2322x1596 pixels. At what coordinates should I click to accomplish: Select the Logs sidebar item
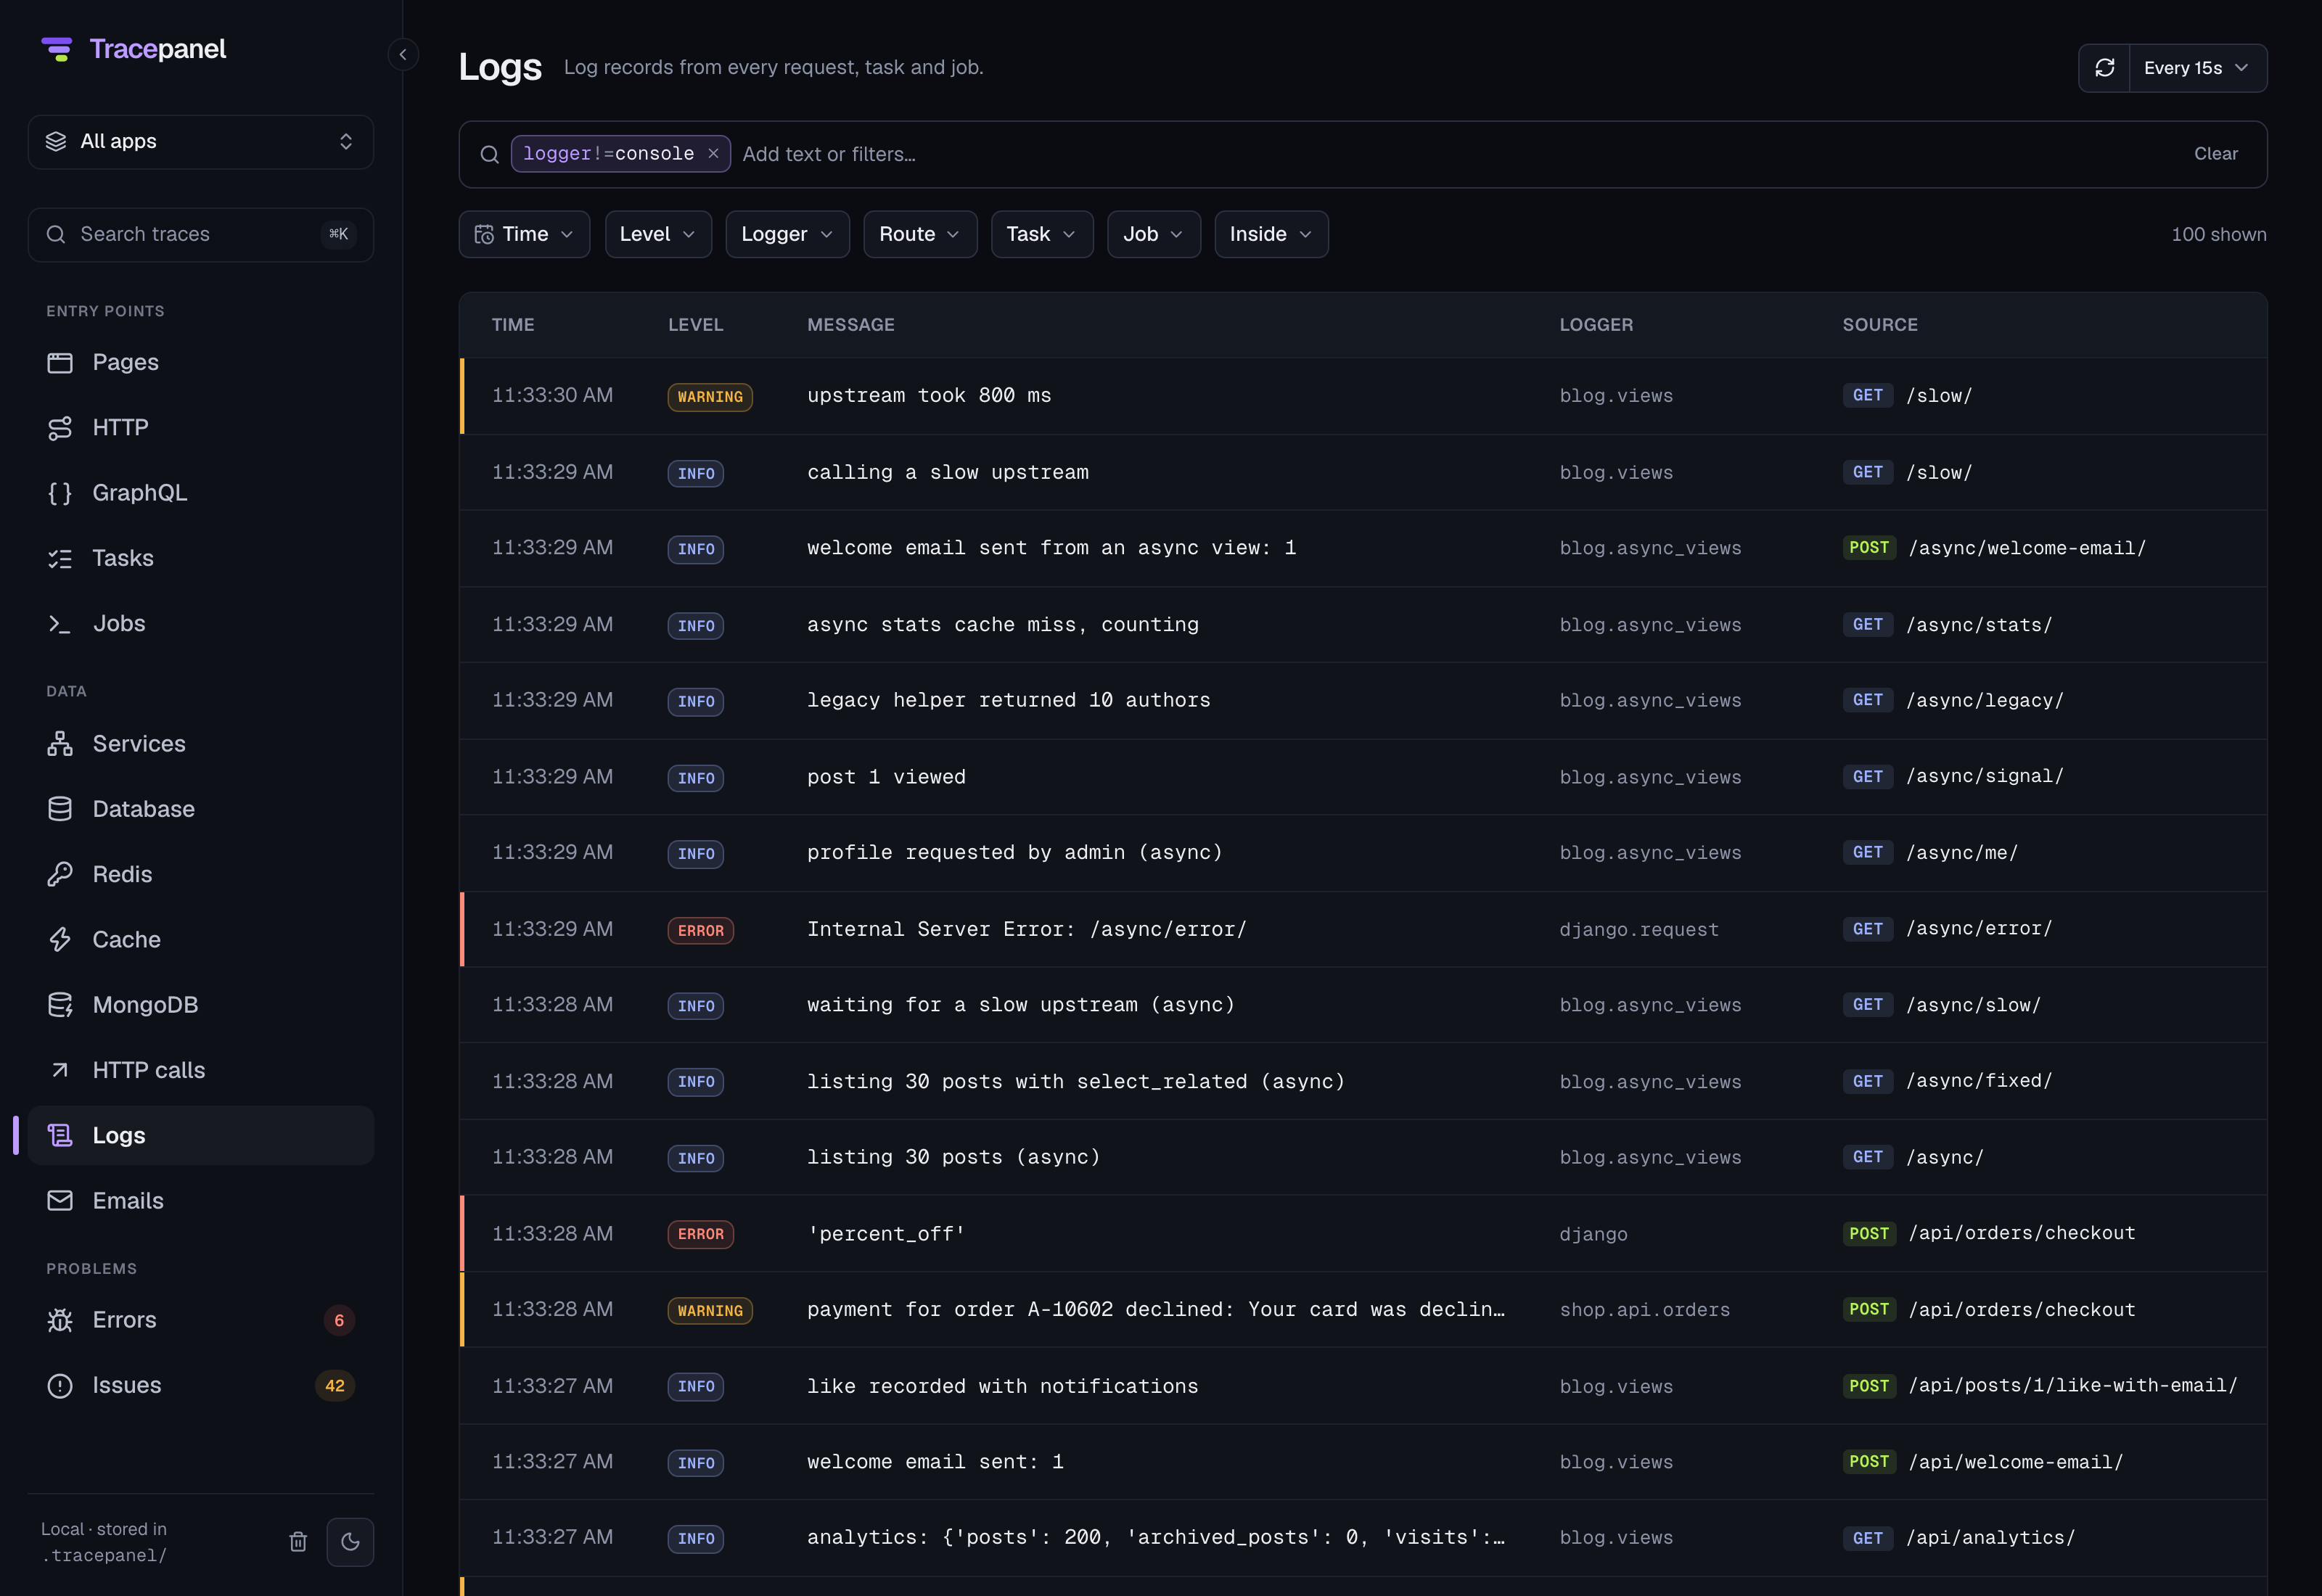[200, 1135]
